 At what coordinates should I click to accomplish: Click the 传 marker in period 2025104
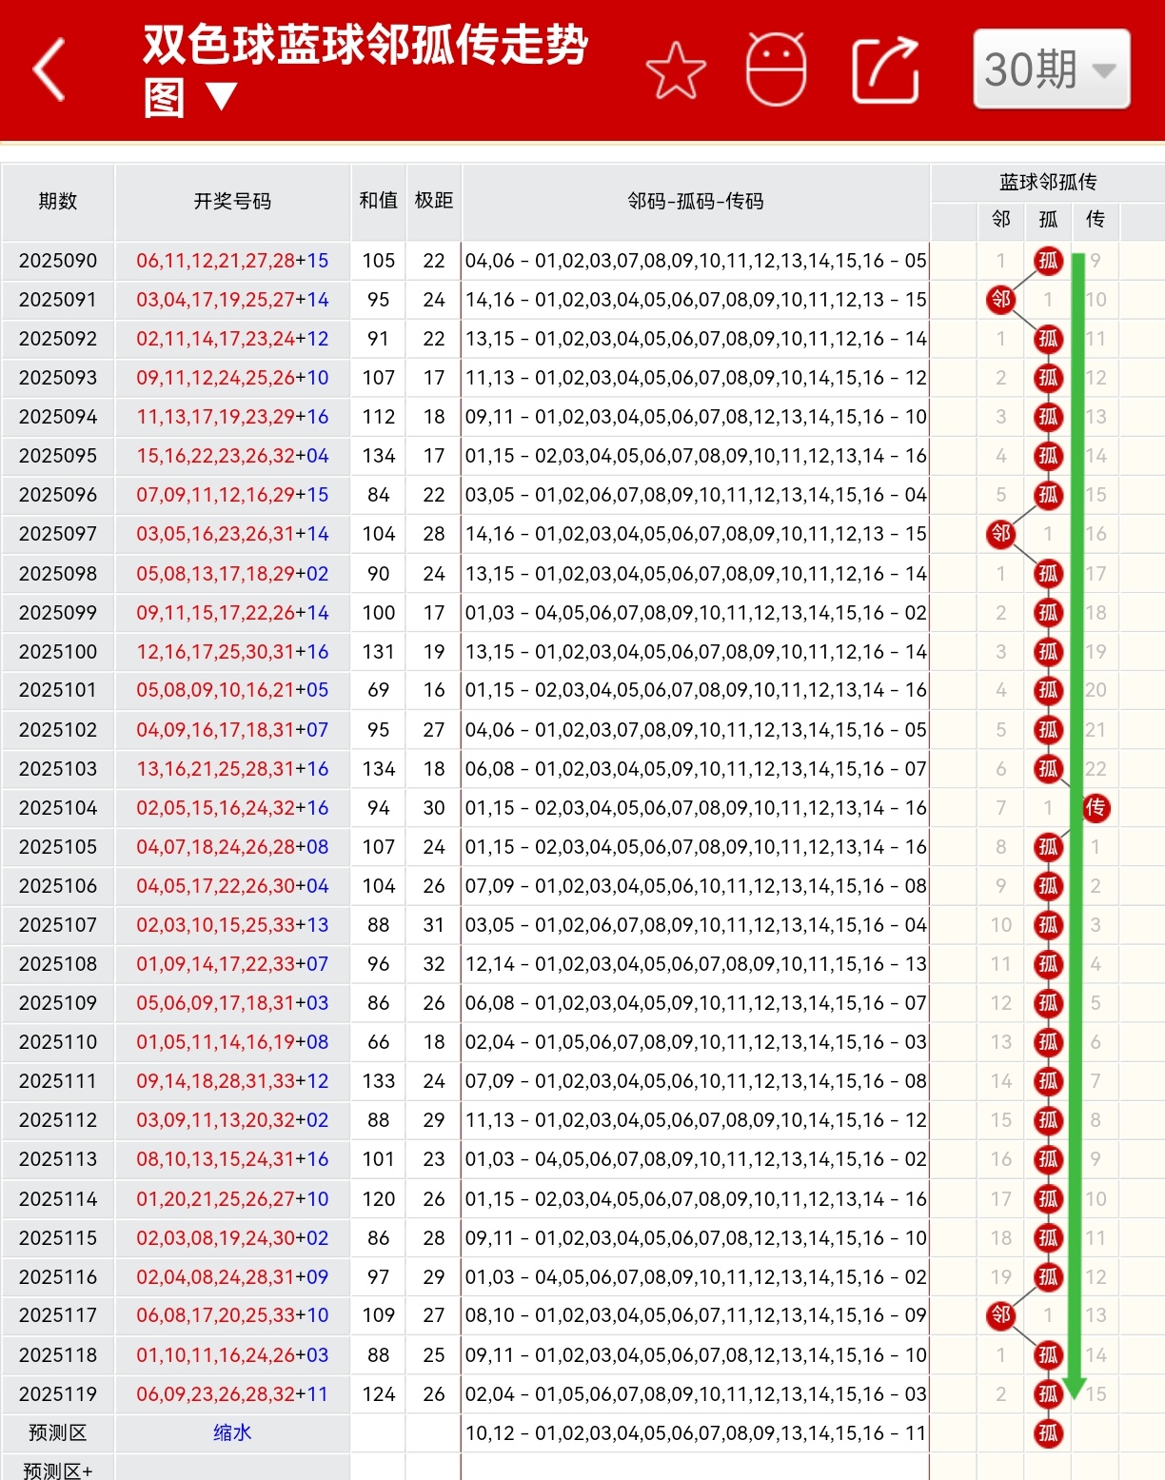click(x=1095, y=807)
